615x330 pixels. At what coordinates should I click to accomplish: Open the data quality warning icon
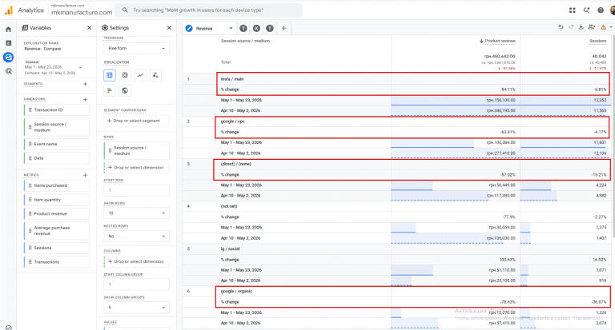click(603, 27)
